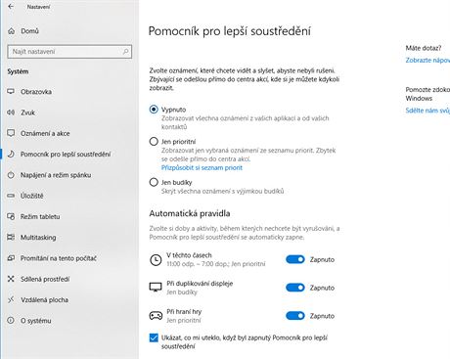The image size is (450, 359).
Task: Click Pomocník pro lepší soustředění page title
Action: [229, 31]
